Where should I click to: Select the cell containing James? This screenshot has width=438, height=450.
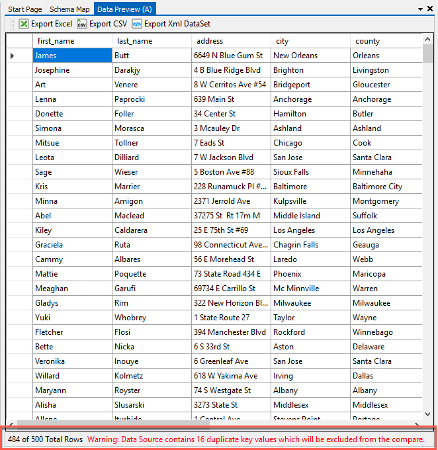coord(72,56)
